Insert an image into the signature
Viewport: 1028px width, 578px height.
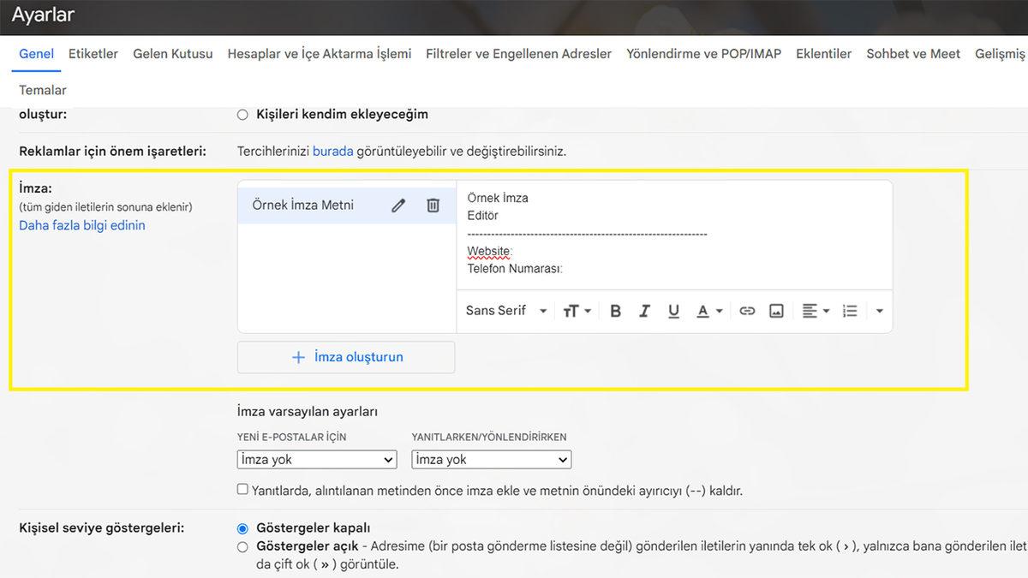(776, 311)
